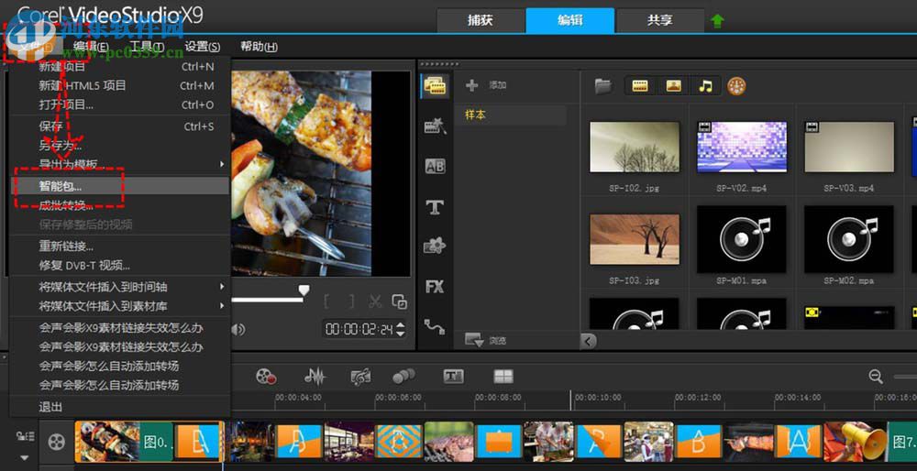The image size is (917, 471).
Task: Toggle the show videos filter
Action: pos(640,86)
